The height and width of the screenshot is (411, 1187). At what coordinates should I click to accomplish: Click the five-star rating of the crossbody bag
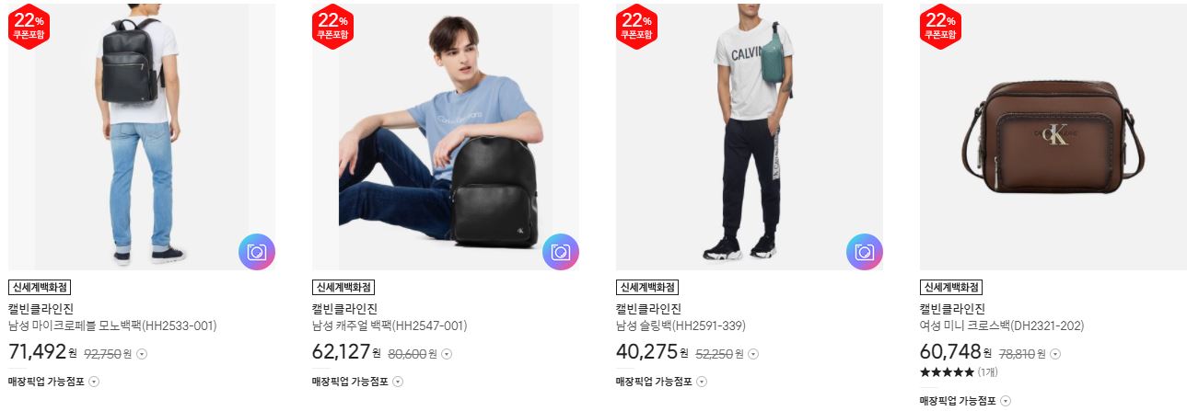(x=947, y=372)
